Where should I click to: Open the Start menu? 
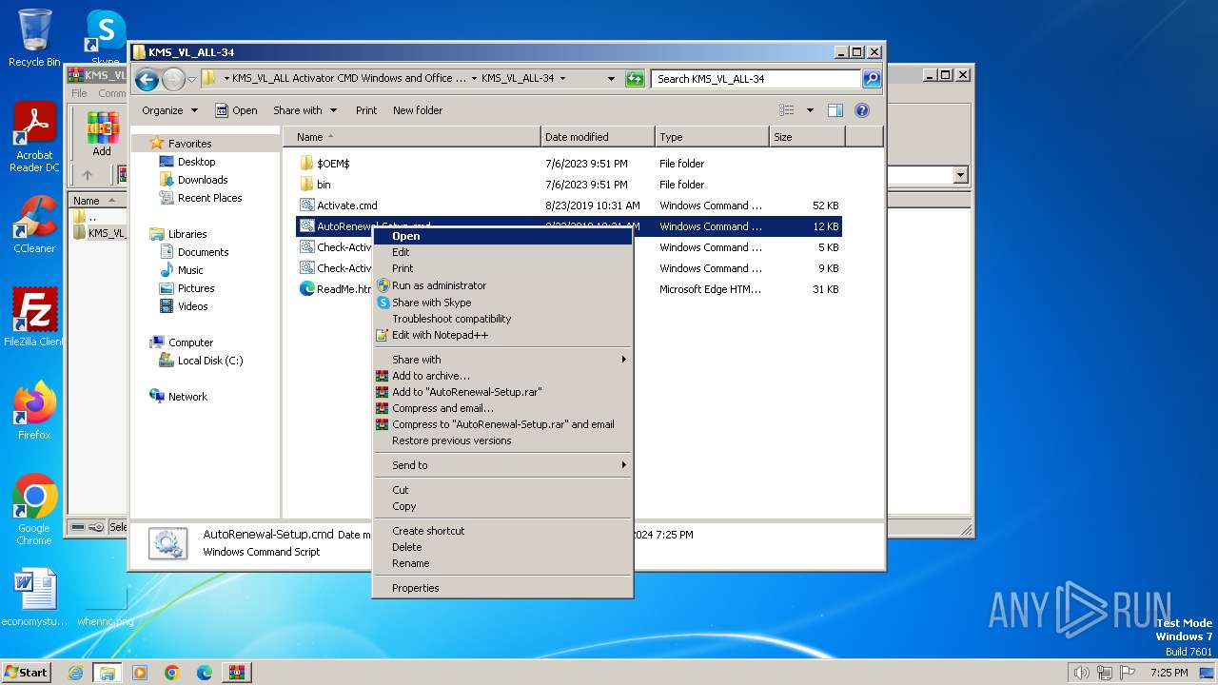(27, 673)
